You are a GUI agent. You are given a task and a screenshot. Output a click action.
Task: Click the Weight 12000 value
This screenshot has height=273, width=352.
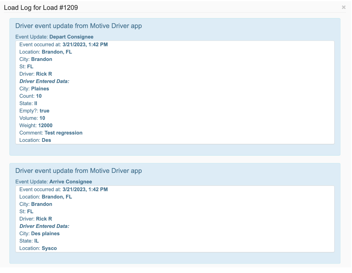click(45, 125)
